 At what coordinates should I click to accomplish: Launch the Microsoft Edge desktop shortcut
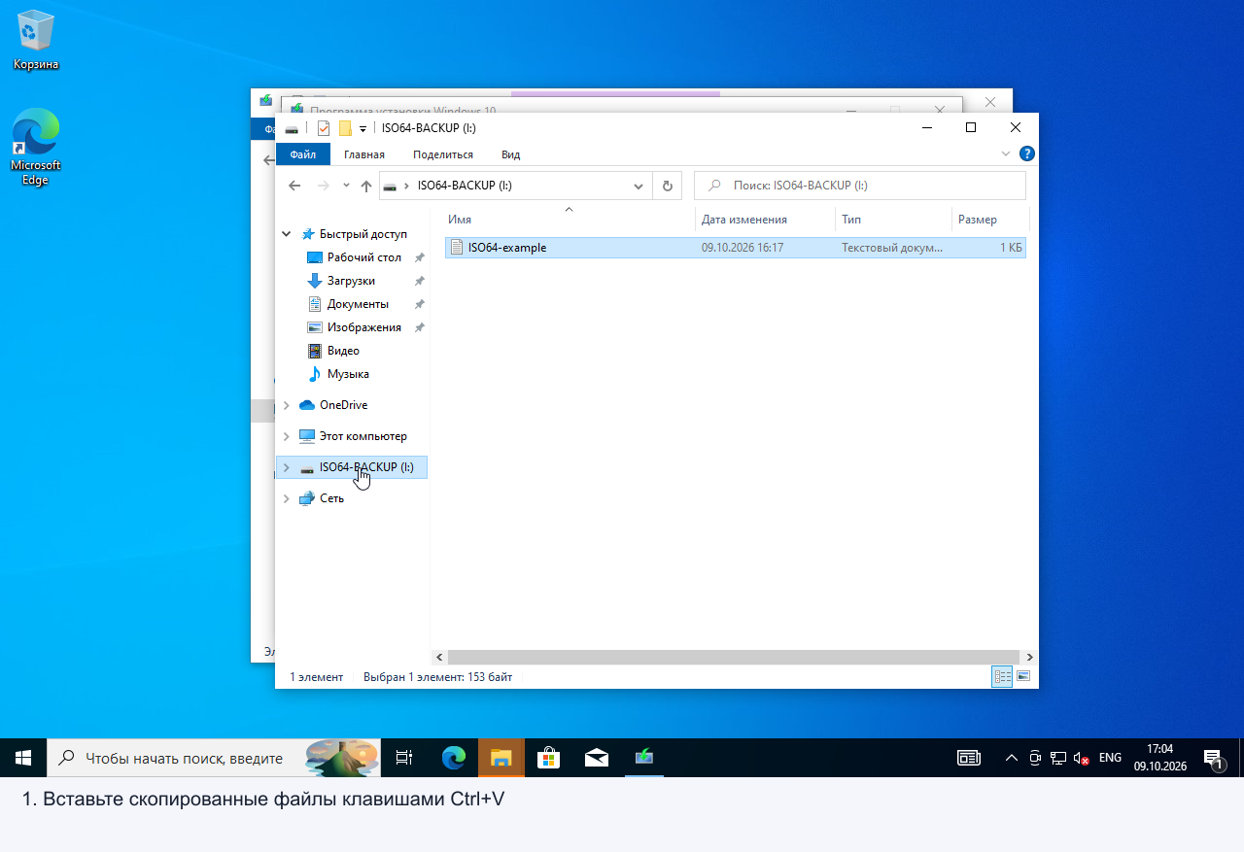36,147
